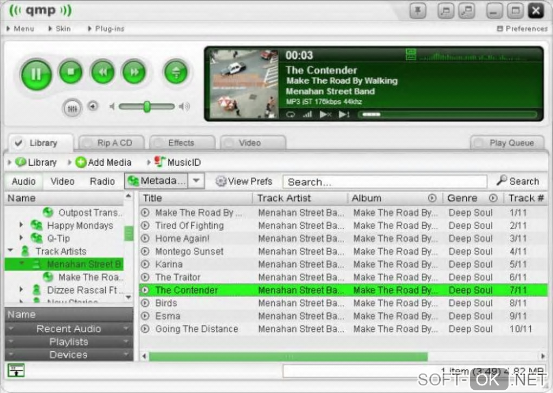Switch to the Video tab beside Effects
The height and width of the screenshot is (393, 553).
pyautogui.click(x=253, y=143)
